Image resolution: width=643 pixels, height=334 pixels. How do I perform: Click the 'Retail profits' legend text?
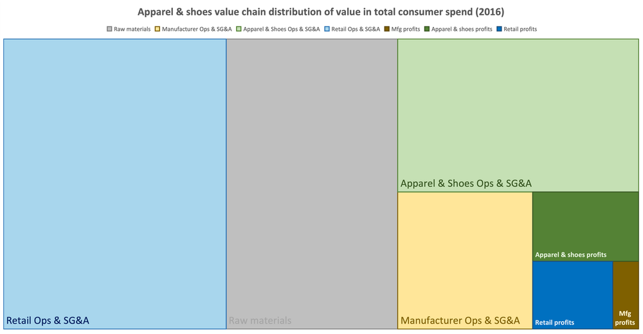tap(520, 29)
